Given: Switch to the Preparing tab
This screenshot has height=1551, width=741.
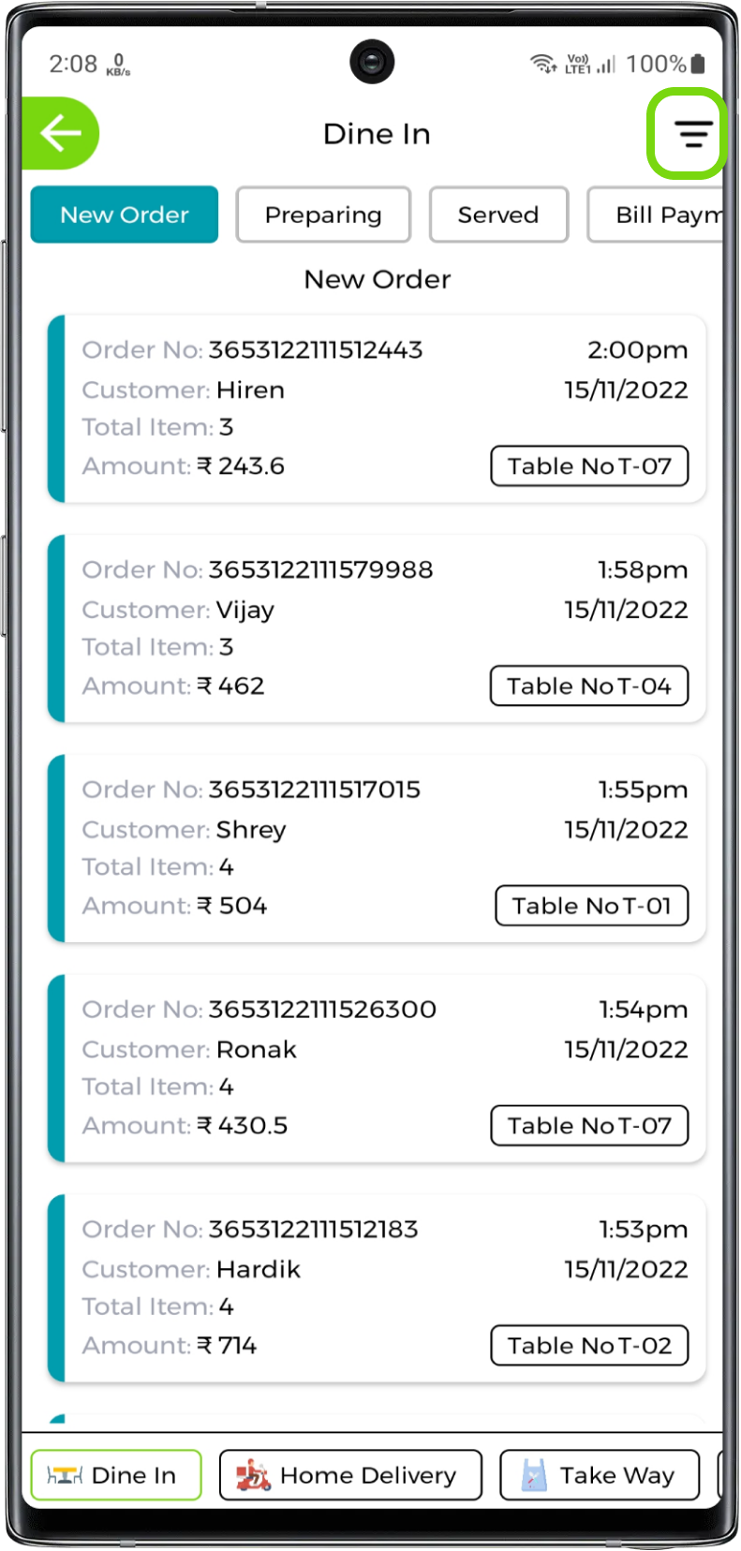Looking at the screenshot, I should point(323,214).
